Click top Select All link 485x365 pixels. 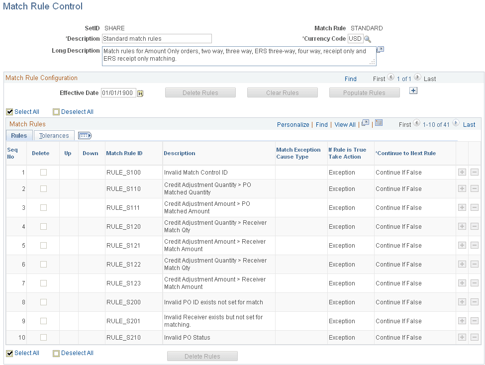tap(26, 112)
